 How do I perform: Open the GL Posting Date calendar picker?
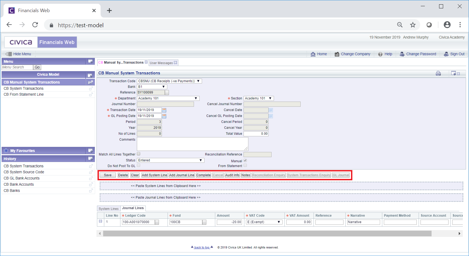click(164, 116)
